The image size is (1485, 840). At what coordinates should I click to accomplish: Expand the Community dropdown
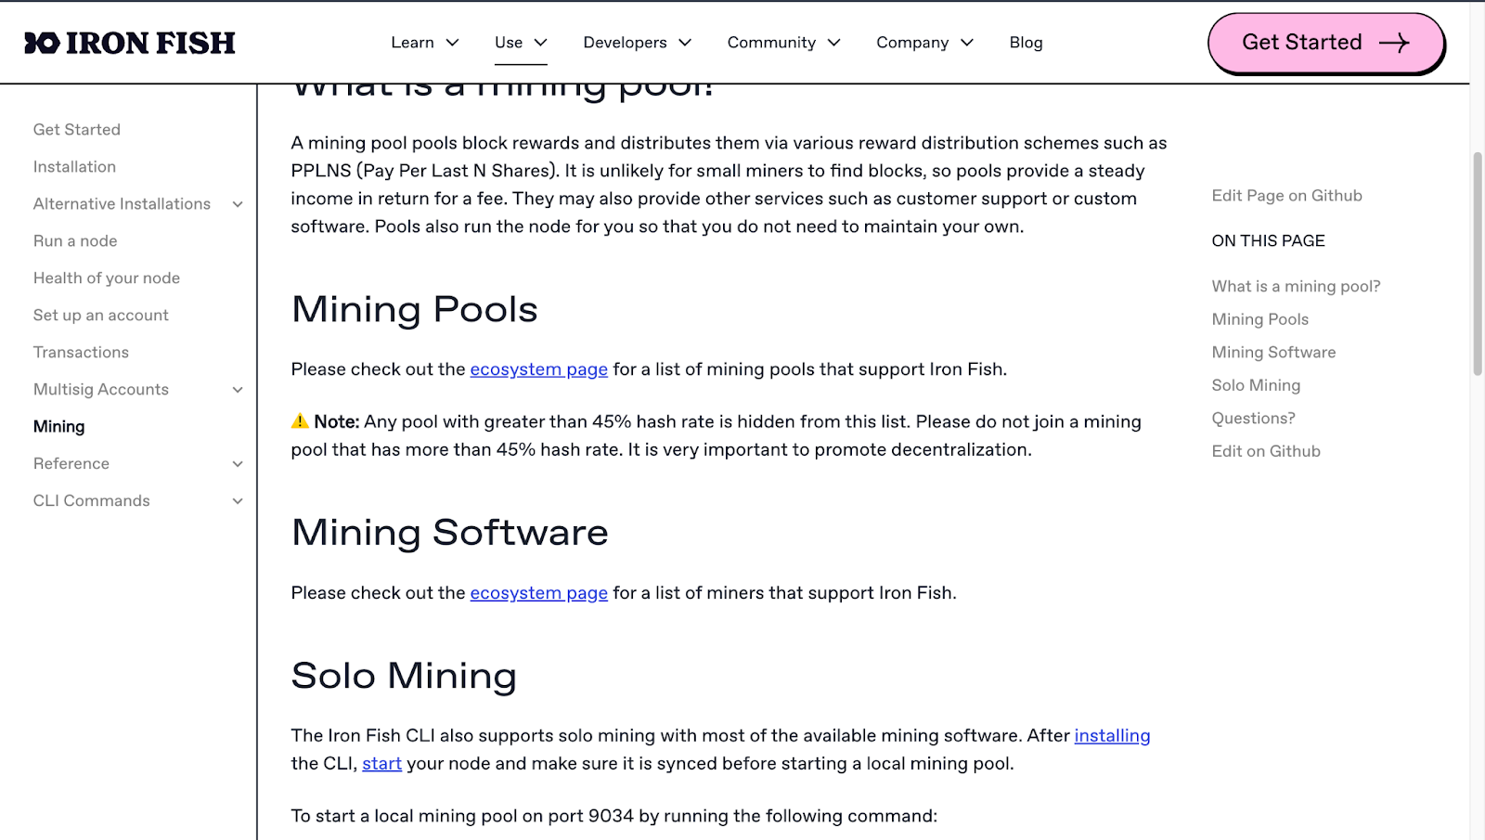(835, 42)
